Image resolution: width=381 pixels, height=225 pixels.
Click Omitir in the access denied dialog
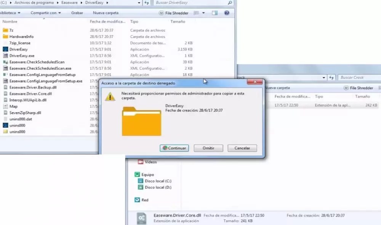[x=208, y=148]
